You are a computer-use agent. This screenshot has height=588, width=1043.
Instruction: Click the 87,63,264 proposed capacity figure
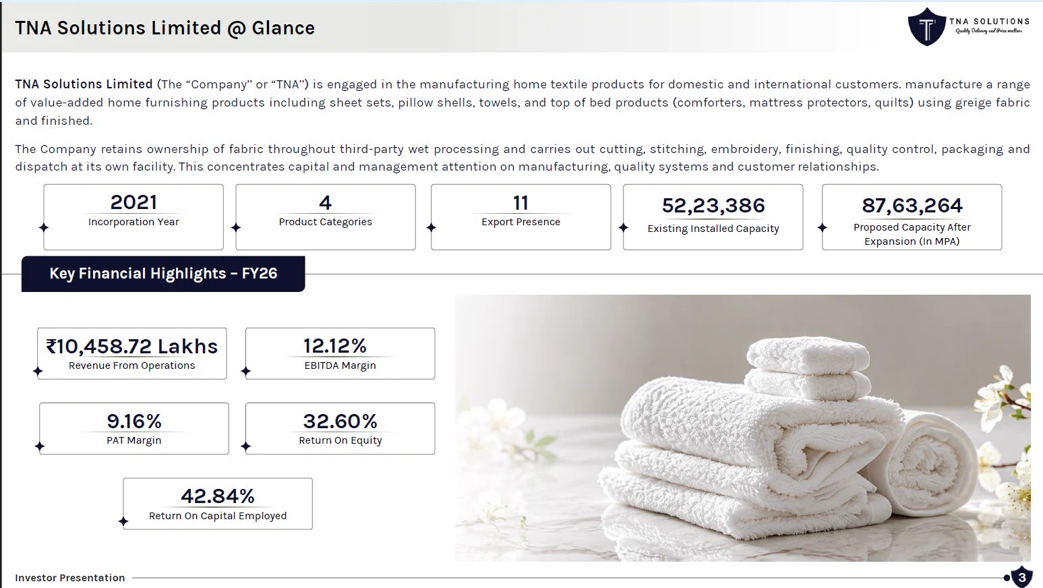click(x=912, y=205)
